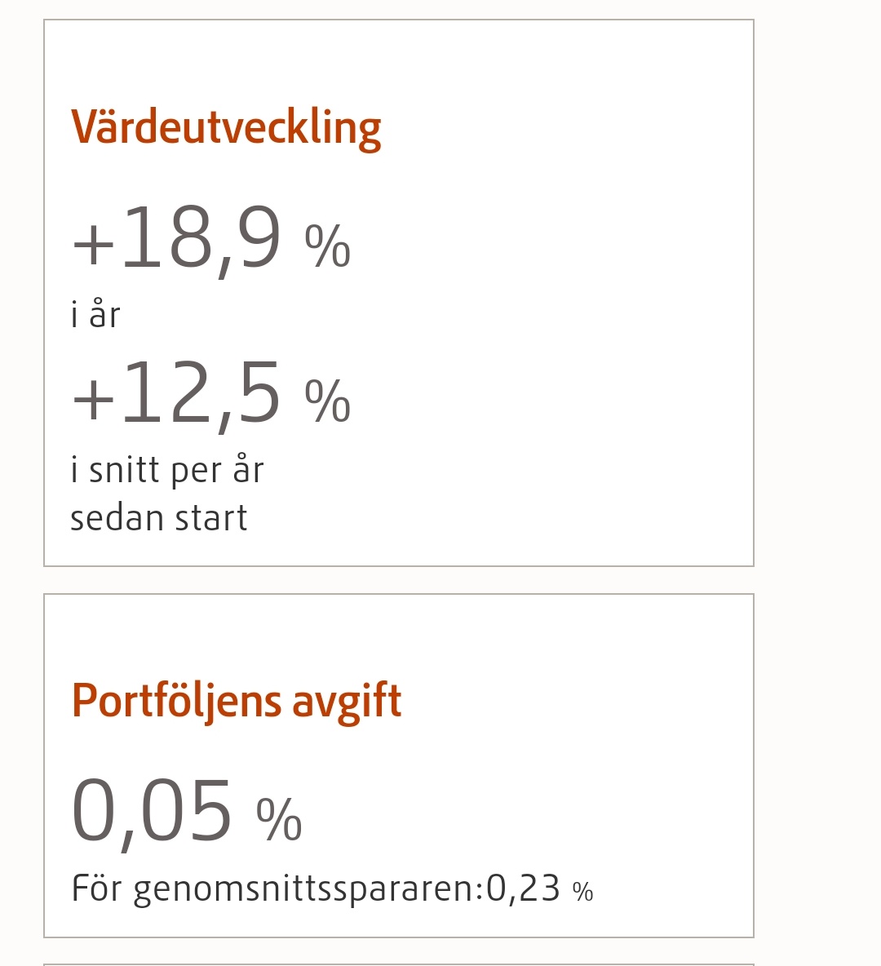Click the 'sedan start' text
Image resolution: width=881 pixels, height=966 pixels.
pos(159,518)
